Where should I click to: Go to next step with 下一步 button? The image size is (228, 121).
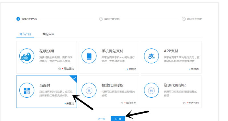point(118,119)
